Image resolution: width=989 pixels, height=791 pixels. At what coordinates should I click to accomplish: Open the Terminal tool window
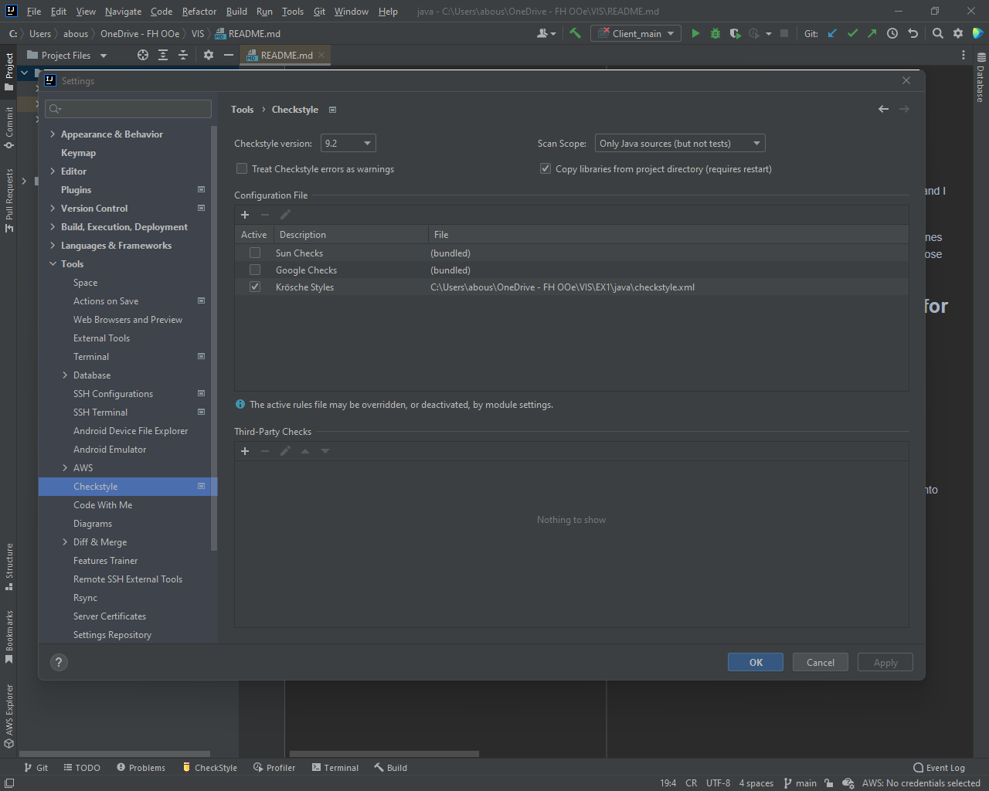click(x=335, y=768)
